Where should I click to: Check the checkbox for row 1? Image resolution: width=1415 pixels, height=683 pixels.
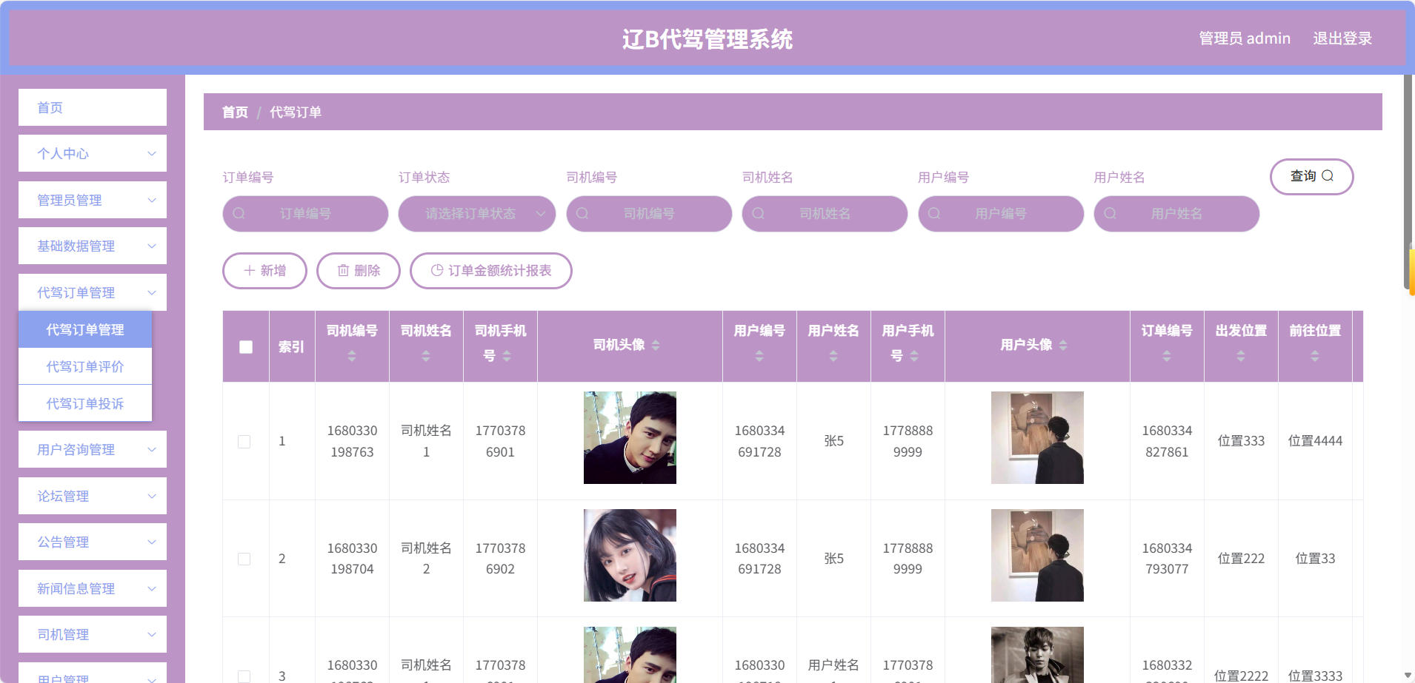pos(244,441)
